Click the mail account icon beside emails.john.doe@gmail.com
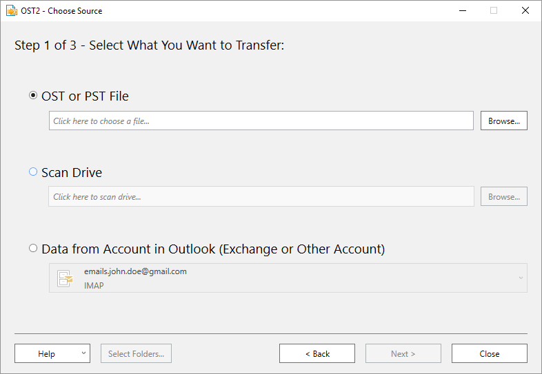 (x=66, y=278)
